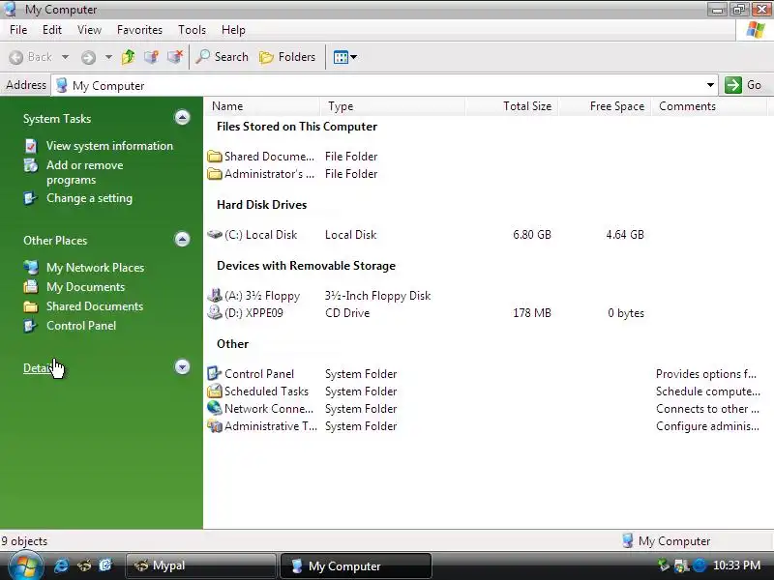Click the 6.80 GB total size value

(532, 235)
